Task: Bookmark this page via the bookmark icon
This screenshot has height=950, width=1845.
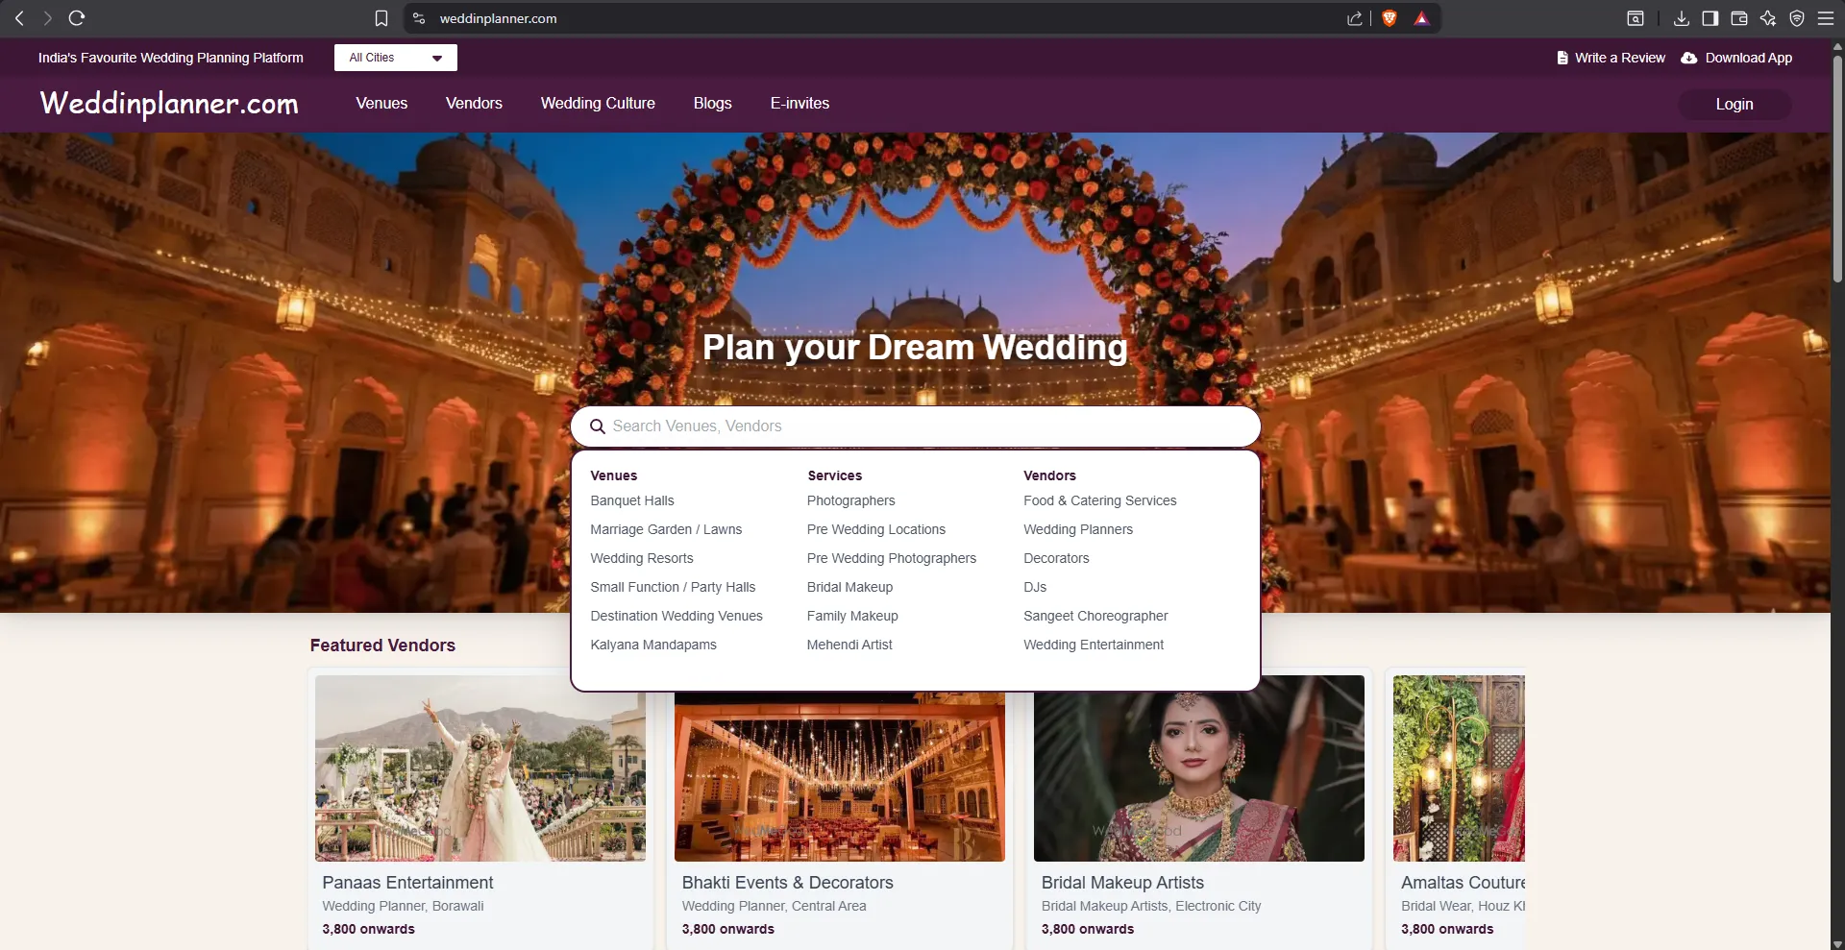Action: [381, 18]
